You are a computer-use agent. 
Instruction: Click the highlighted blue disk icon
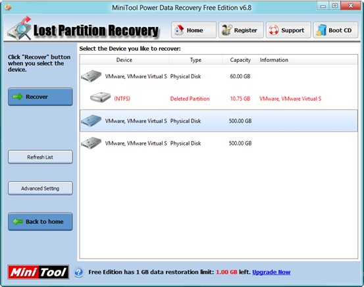pos(91,120)
